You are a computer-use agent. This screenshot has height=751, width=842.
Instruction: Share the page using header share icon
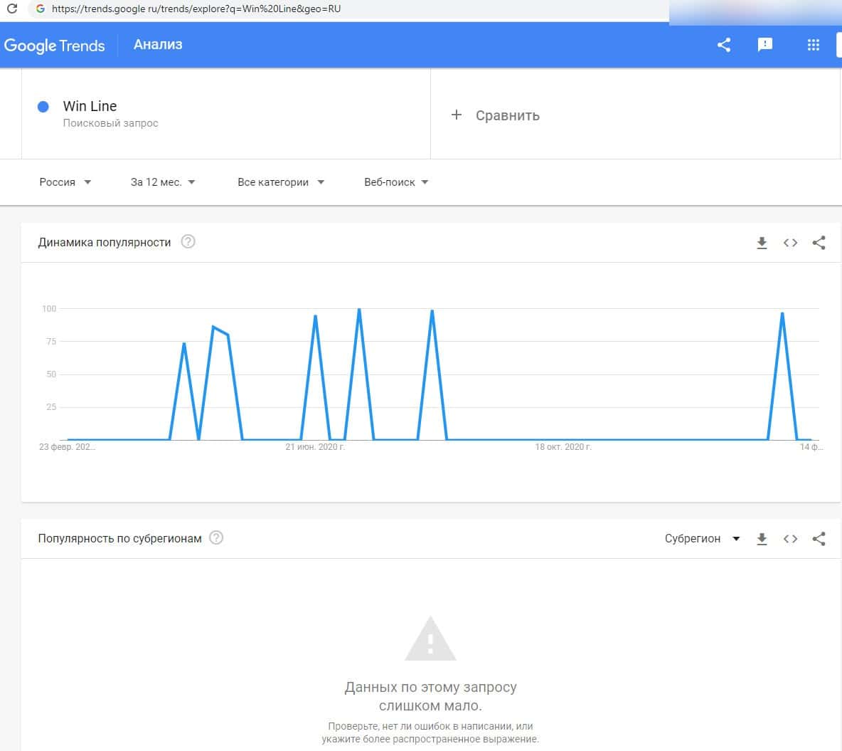tap(724, 45)
